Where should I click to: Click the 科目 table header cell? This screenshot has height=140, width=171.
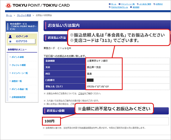point(64,74)
